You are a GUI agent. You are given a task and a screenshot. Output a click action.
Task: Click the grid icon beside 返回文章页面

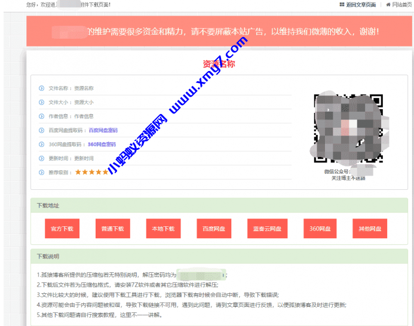pyautogui.click(x=342, y=5)
